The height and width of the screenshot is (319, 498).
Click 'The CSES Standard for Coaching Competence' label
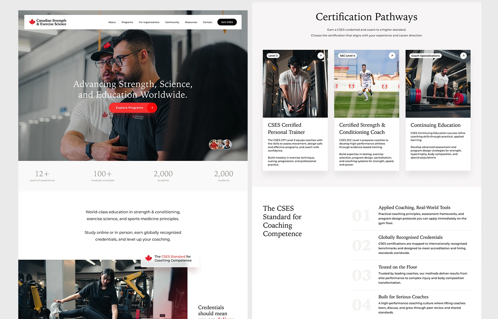[x=173, y=259]
